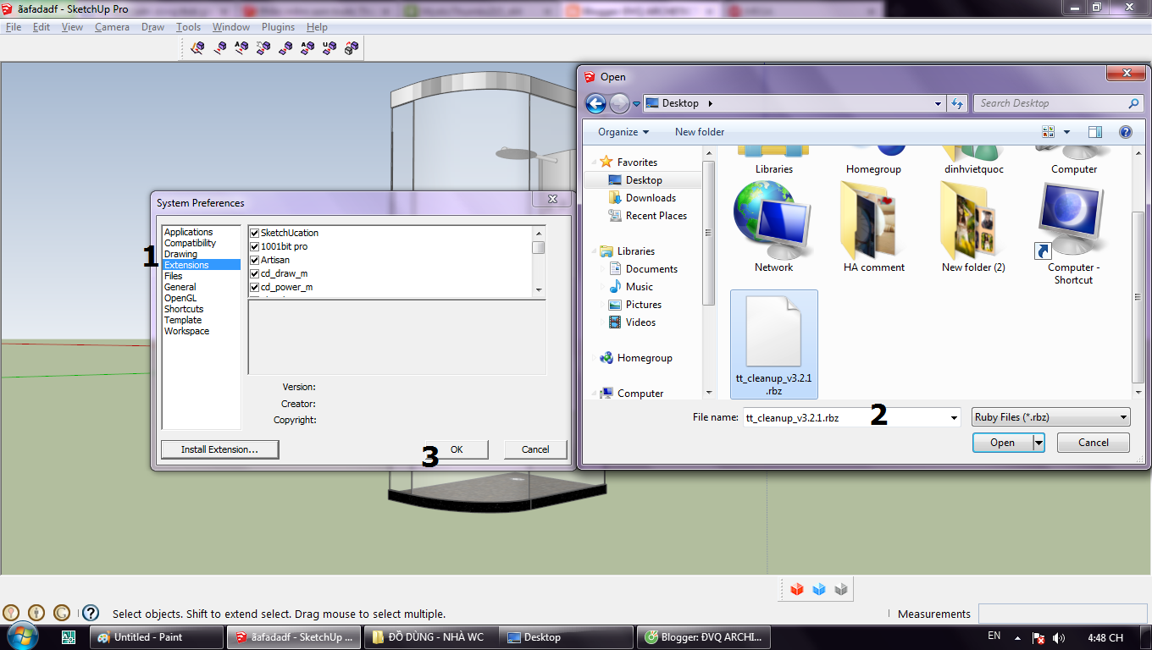Select the red cube plugin icon
Viewport: 1152px width, 650px height.
(796, 589)
